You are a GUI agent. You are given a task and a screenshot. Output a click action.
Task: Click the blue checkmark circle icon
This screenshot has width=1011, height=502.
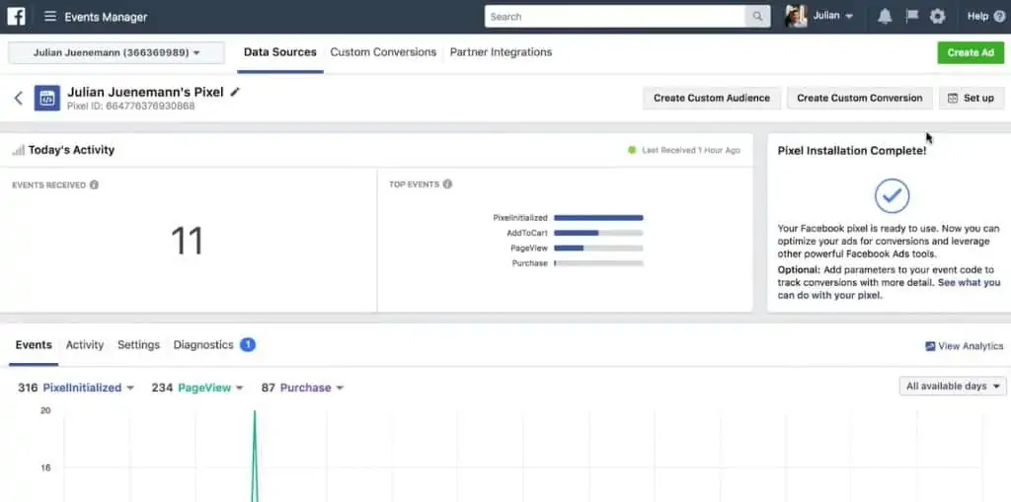[x=892, y=196]
